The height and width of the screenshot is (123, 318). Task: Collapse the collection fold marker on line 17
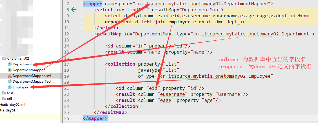click(x=81, y=64)
